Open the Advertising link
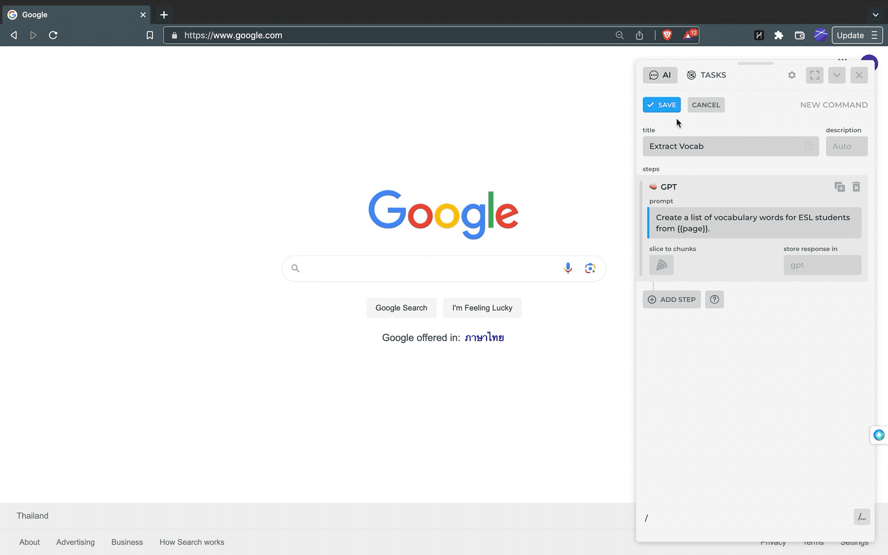The image size is (888, 555). 76,542
